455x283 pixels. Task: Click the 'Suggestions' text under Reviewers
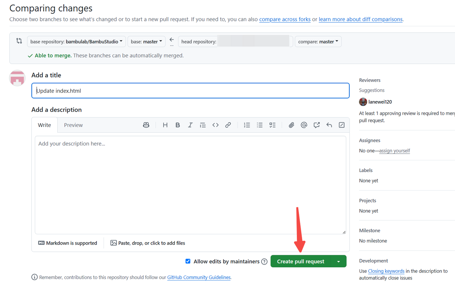[x=372, y=90]
